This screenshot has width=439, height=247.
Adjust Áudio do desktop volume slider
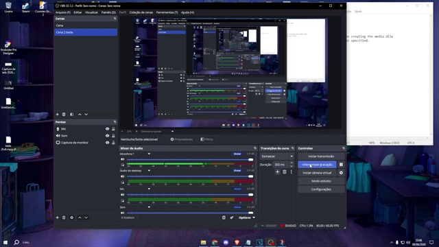click(190, 176)
